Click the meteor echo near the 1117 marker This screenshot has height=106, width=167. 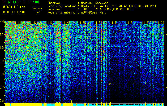(x=110, y=84)
